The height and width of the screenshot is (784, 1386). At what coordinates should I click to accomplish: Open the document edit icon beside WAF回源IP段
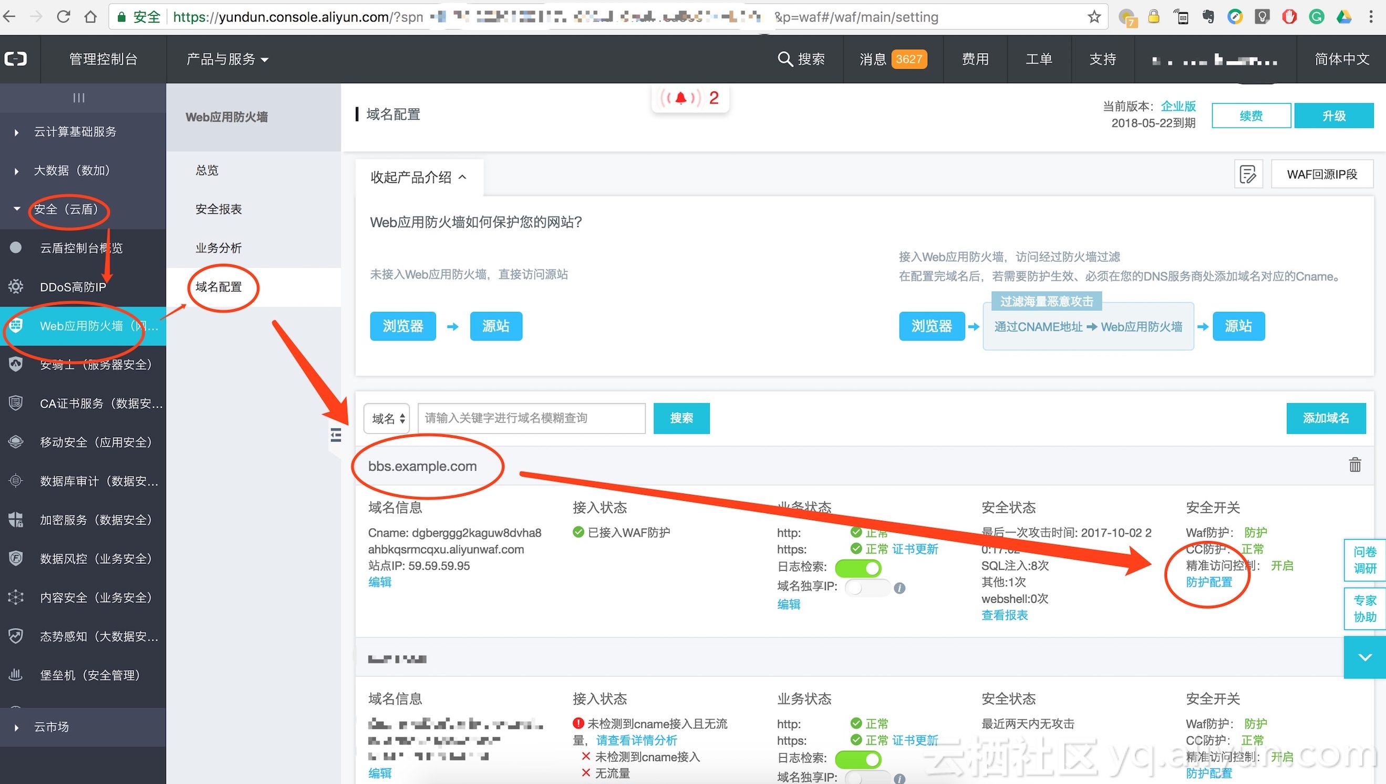[x=1248, y=174]
